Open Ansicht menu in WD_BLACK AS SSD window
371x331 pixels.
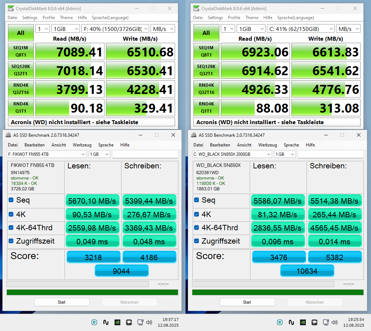pos(244,145)
